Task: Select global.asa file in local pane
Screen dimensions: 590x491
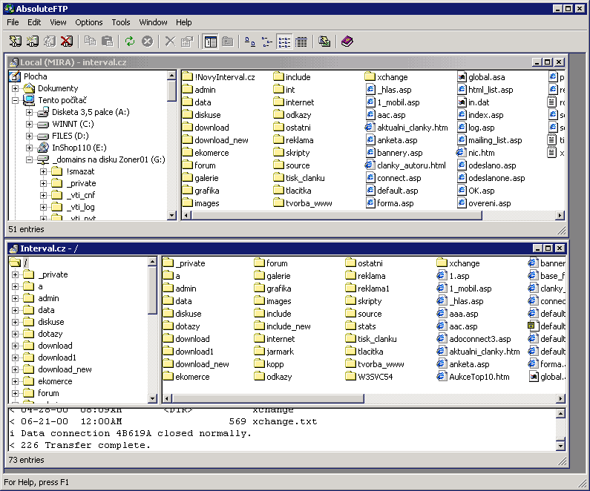Action: coord(481,77)
